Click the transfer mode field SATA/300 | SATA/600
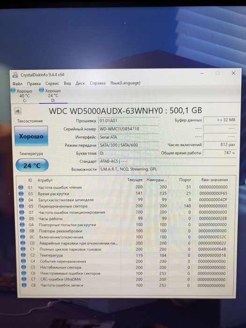The height and width of the screenshot is (328, 246). click(x=128, y=145)
